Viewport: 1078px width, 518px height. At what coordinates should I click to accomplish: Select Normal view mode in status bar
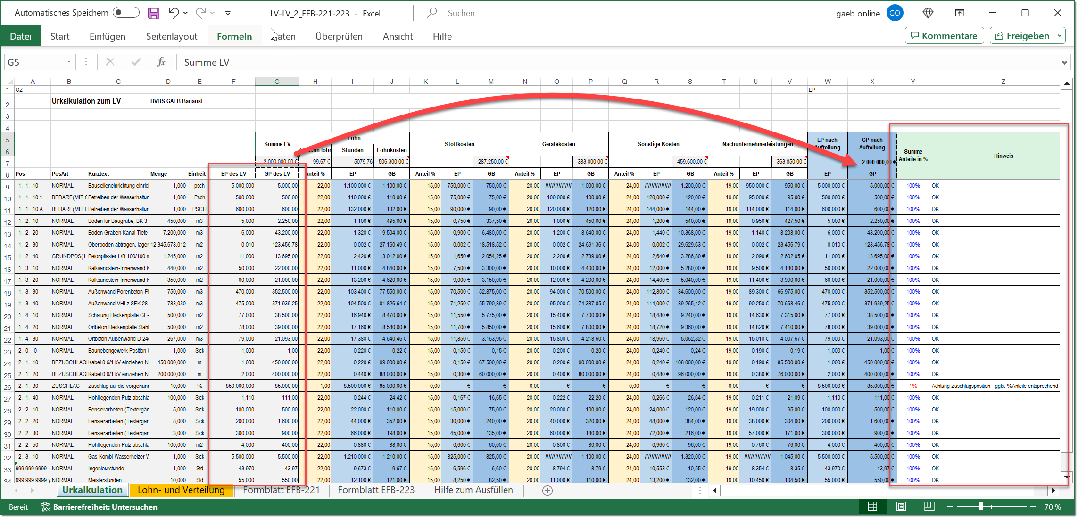point(872,507)
